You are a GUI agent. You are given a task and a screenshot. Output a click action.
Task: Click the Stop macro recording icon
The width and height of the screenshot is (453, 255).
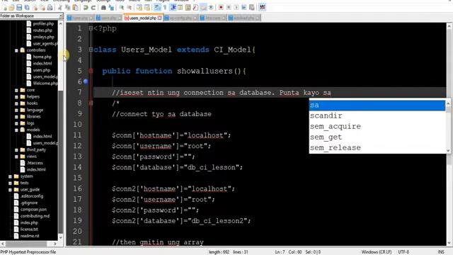click(229, 8)
